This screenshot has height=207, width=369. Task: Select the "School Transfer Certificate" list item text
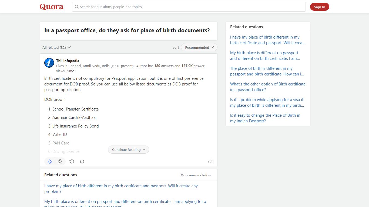[76, 109]
